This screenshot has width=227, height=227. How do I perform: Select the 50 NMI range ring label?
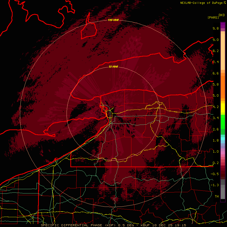(x=113, y=67)
